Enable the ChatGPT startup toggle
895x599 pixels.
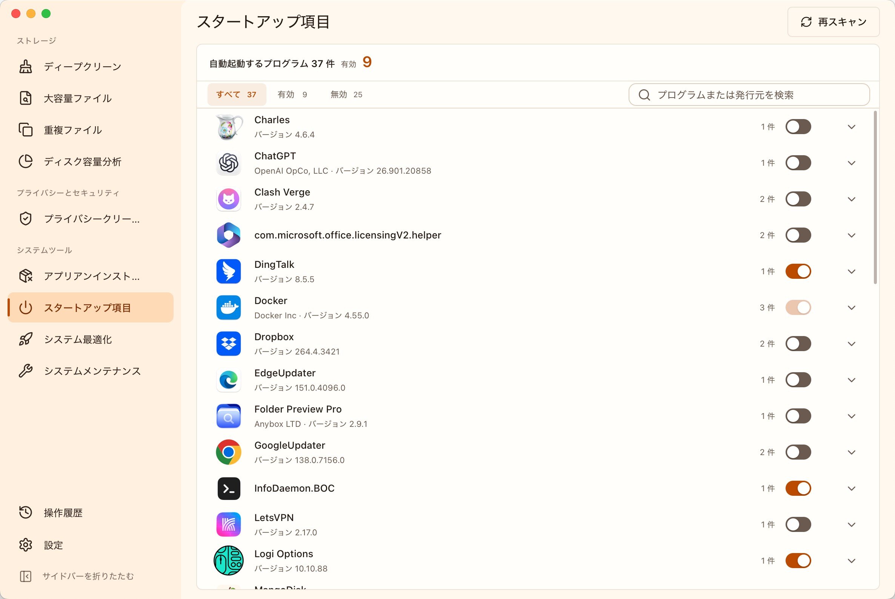click(798, 163)
